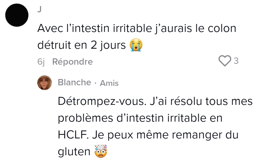Click the Amis label beside Blanche
This screenshot has height=161, width=265.
109,83
